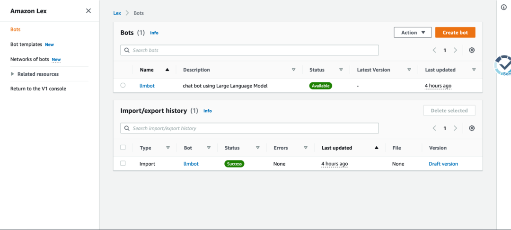The height and width of the screenshot is (230, 511).
Task: Click the File column header
Action: click(396, 148)
